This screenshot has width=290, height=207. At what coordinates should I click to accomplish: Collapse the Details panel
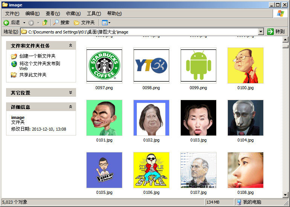coord(71,107)
